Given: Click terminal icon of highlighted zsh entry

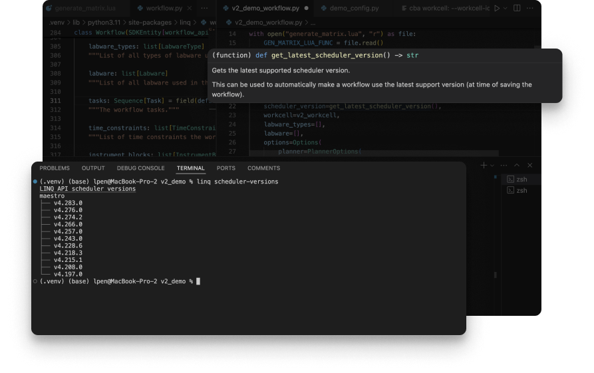Looking at the screenshot, I should point(510,179).
